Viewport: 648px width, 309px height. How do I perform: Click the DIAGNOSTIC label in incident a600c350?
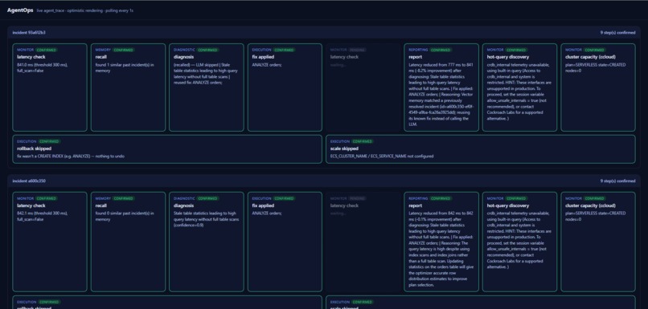coord(184,198)
